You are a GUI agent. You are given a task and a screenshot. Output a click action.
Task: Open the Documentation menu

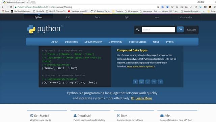click(x=93, y=42)
